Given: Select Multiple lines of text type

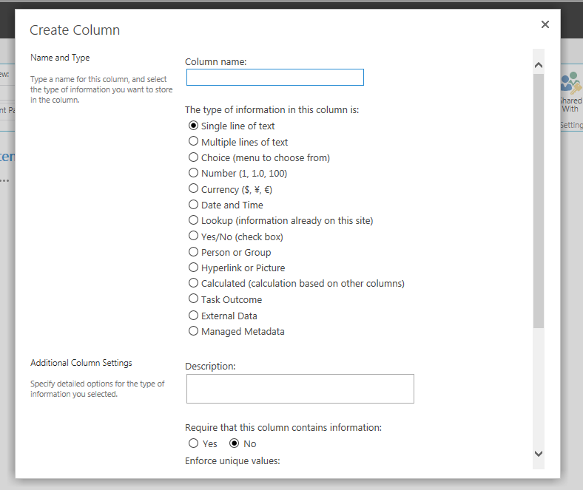Looking at the screenshot, I should (x=194, y=141).
